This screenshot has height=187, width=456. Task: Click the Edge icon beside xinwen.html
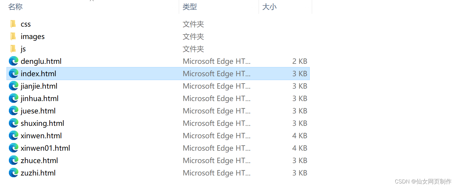[x=13, y=136]
